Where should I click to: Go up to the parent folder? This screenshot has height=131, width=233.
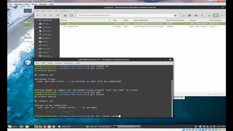point(51,15)
